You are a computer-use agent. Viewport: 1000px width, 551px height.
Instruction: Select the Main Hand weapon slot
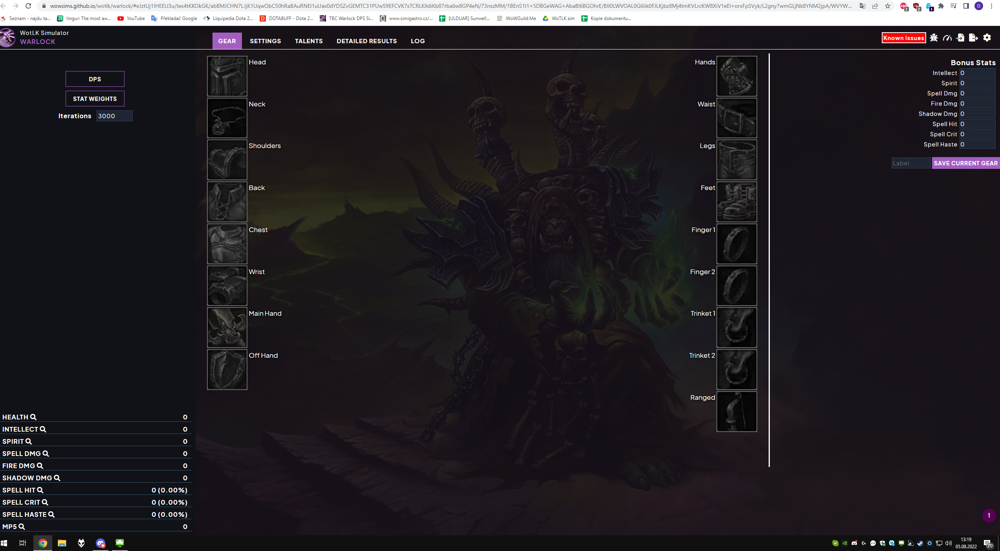pyautogui.click(x=227, y=328)
